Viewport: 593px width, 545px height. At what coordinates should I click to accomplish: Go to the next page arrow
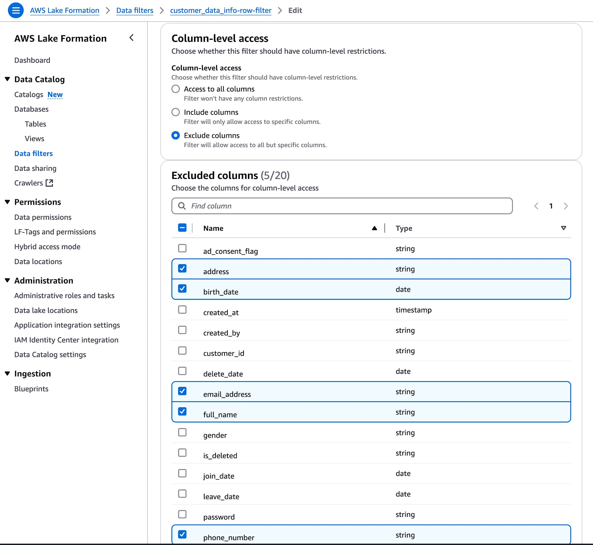coord(566,206)
